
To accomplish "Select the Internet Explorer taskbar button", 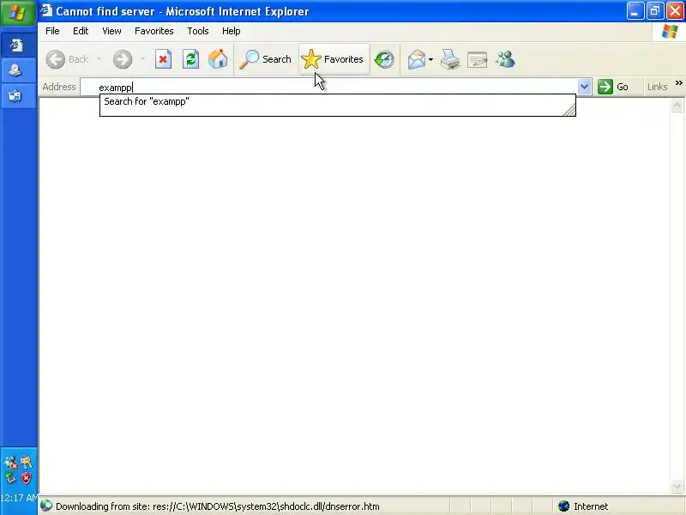I will pyautogui.click(x=18, y=45).
